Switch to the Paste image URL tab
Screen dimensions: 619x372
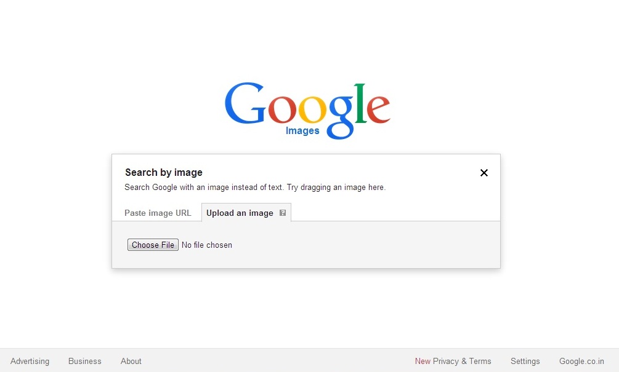click(158, 213)
